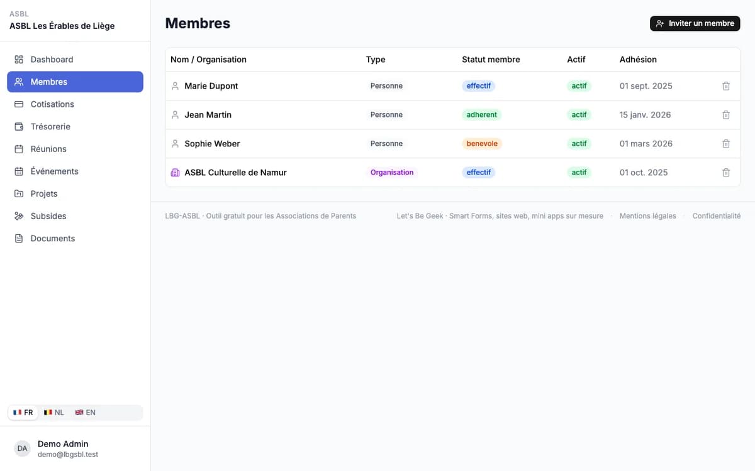
Task: Click the actif badge for Jean Martin
Action: [579, 115]
